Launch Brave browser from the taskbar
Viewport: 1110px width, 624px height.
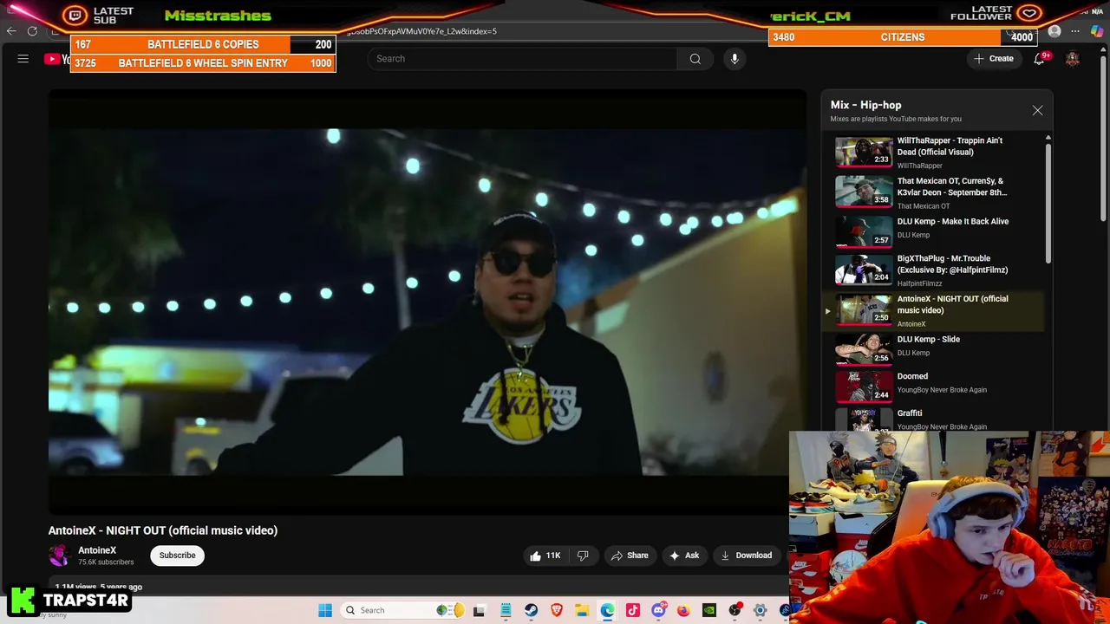pos(557,610)
